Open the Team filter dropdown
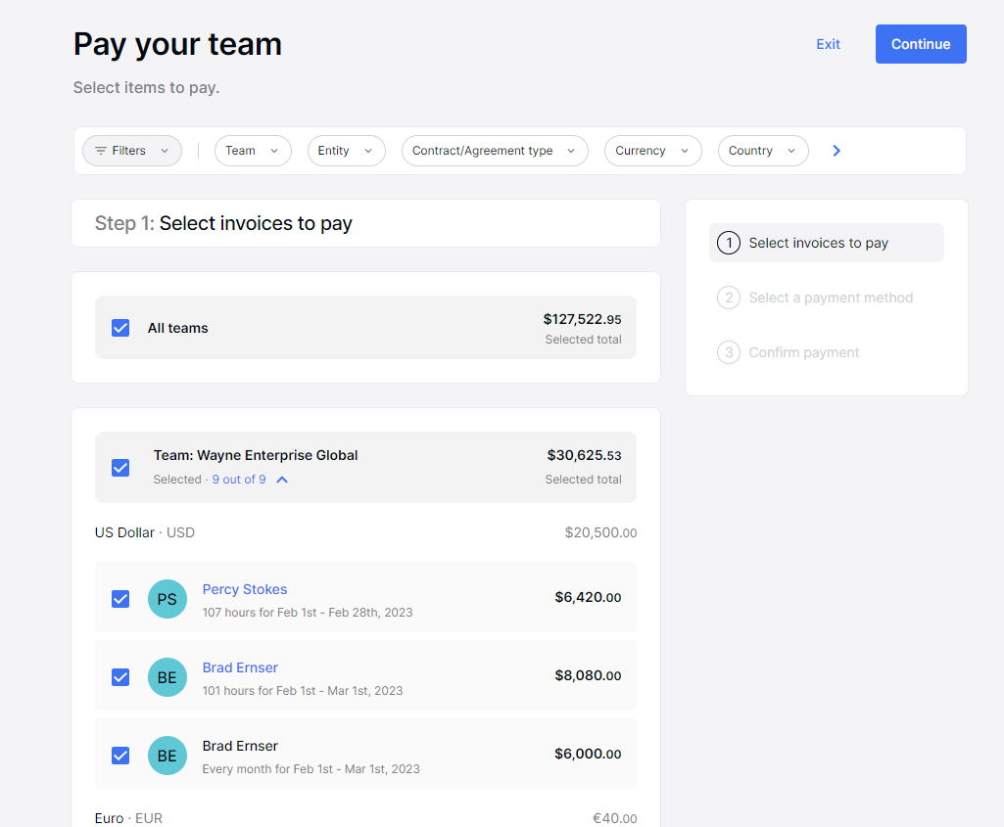1004x827 pixels. pyautogui.click(x=253, y=151)
